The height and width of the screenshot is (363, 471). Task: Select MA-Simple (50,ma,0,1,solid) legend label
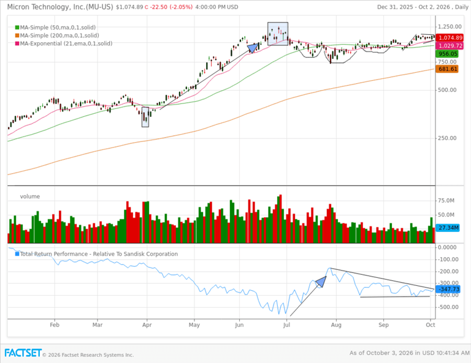pos(58,28)
